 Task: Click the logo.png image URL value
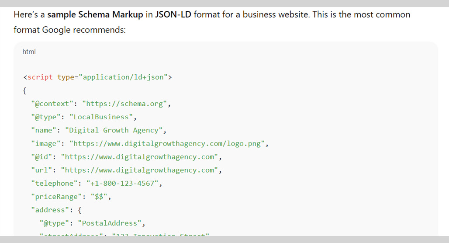[x=167, y=143]
